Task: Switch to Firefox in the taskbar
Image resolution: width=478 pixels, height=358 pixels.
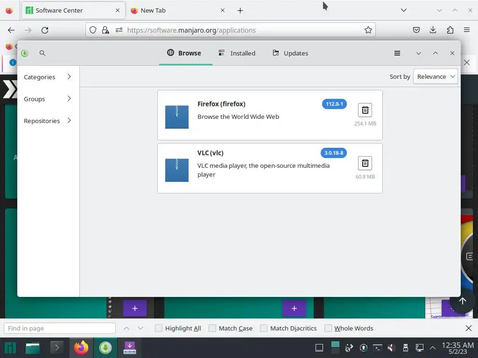Action: click(81, 348)
